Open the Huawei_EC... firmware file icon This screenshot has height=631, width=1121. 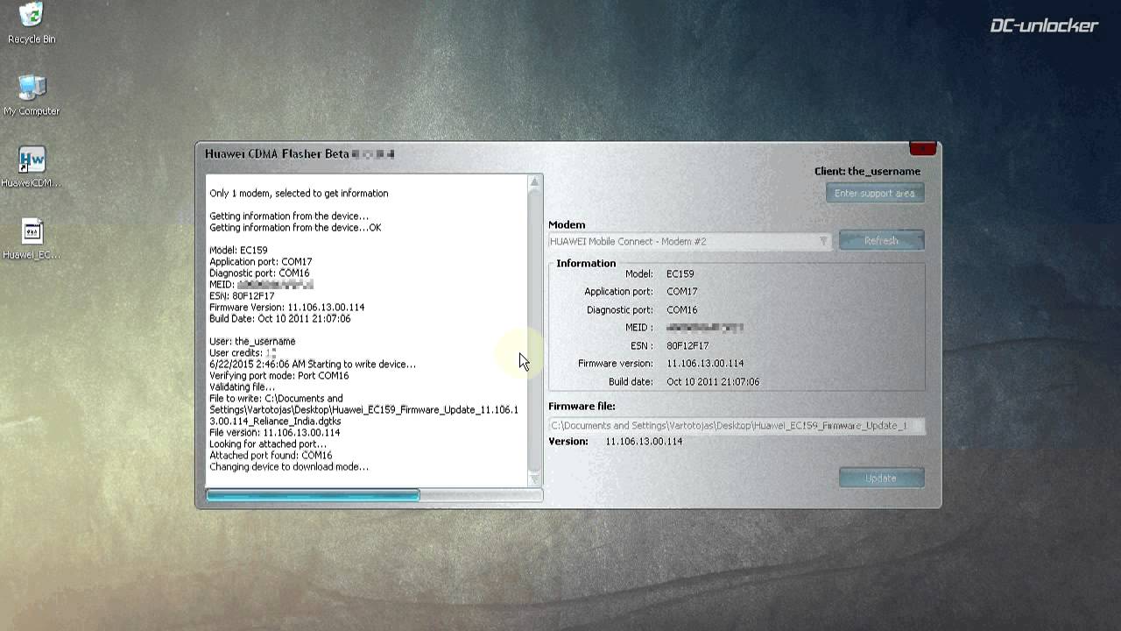tap(32, 239)
